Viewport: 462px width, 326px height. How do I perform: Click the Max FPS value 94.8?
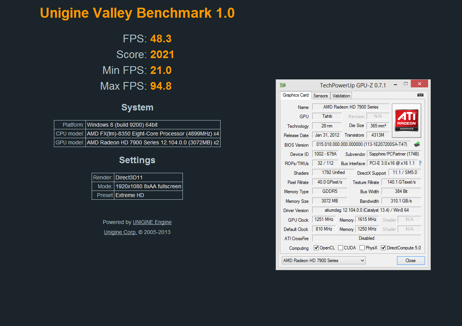(x=161, y=86)
